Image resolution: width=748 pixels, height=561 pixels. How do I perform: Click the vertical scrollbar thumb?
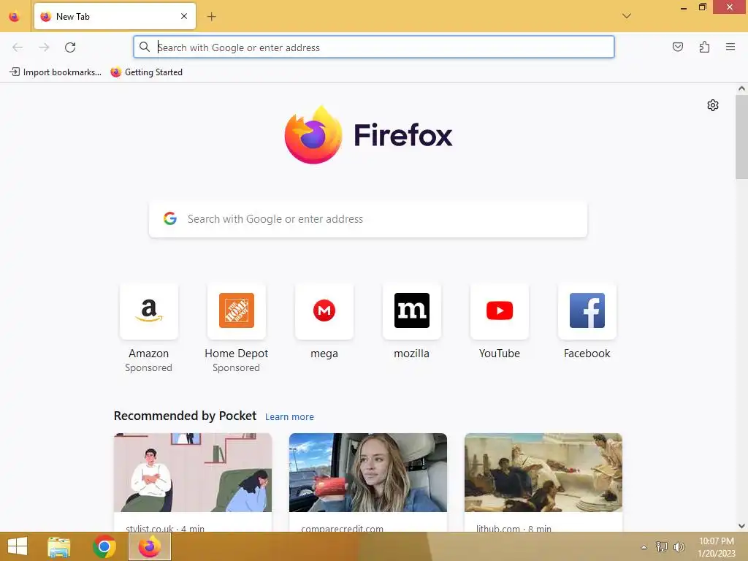741,137
